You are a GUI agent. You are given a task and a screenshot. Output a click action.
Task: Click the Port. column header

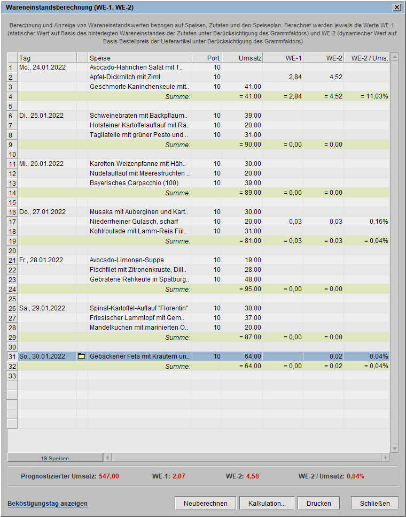[x=207, y=58]
